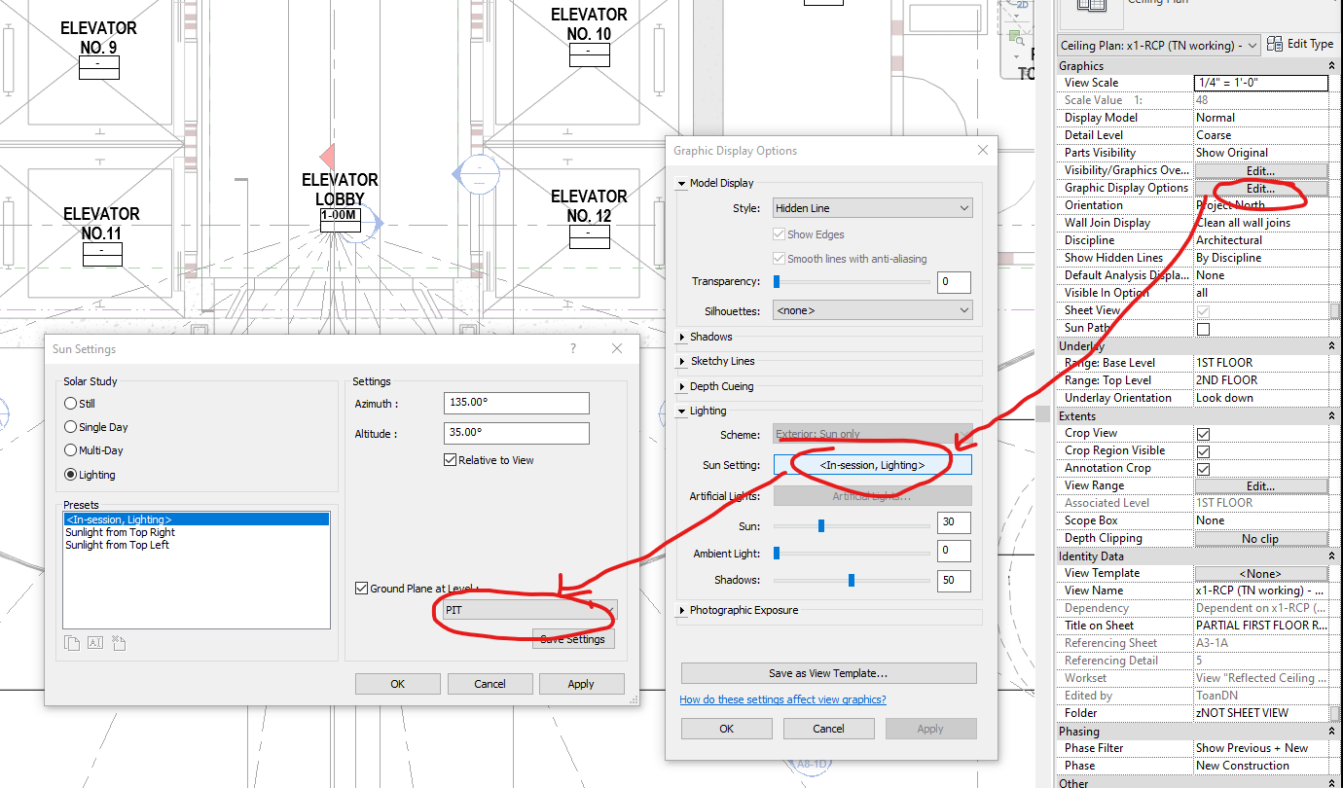Collapse the Model Display section
Viewport: 1343px width, 788px height.
(681, 183)
